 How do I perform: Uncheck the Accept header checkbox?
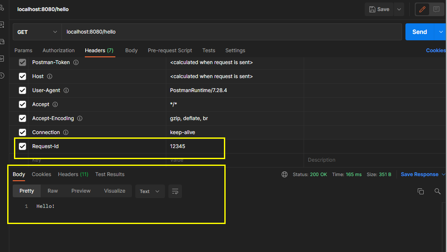click(22, 104)
